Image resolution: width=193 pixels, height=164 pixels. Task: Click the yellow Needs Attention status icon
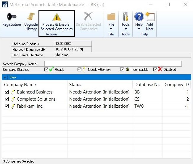(x=84, y=69)
